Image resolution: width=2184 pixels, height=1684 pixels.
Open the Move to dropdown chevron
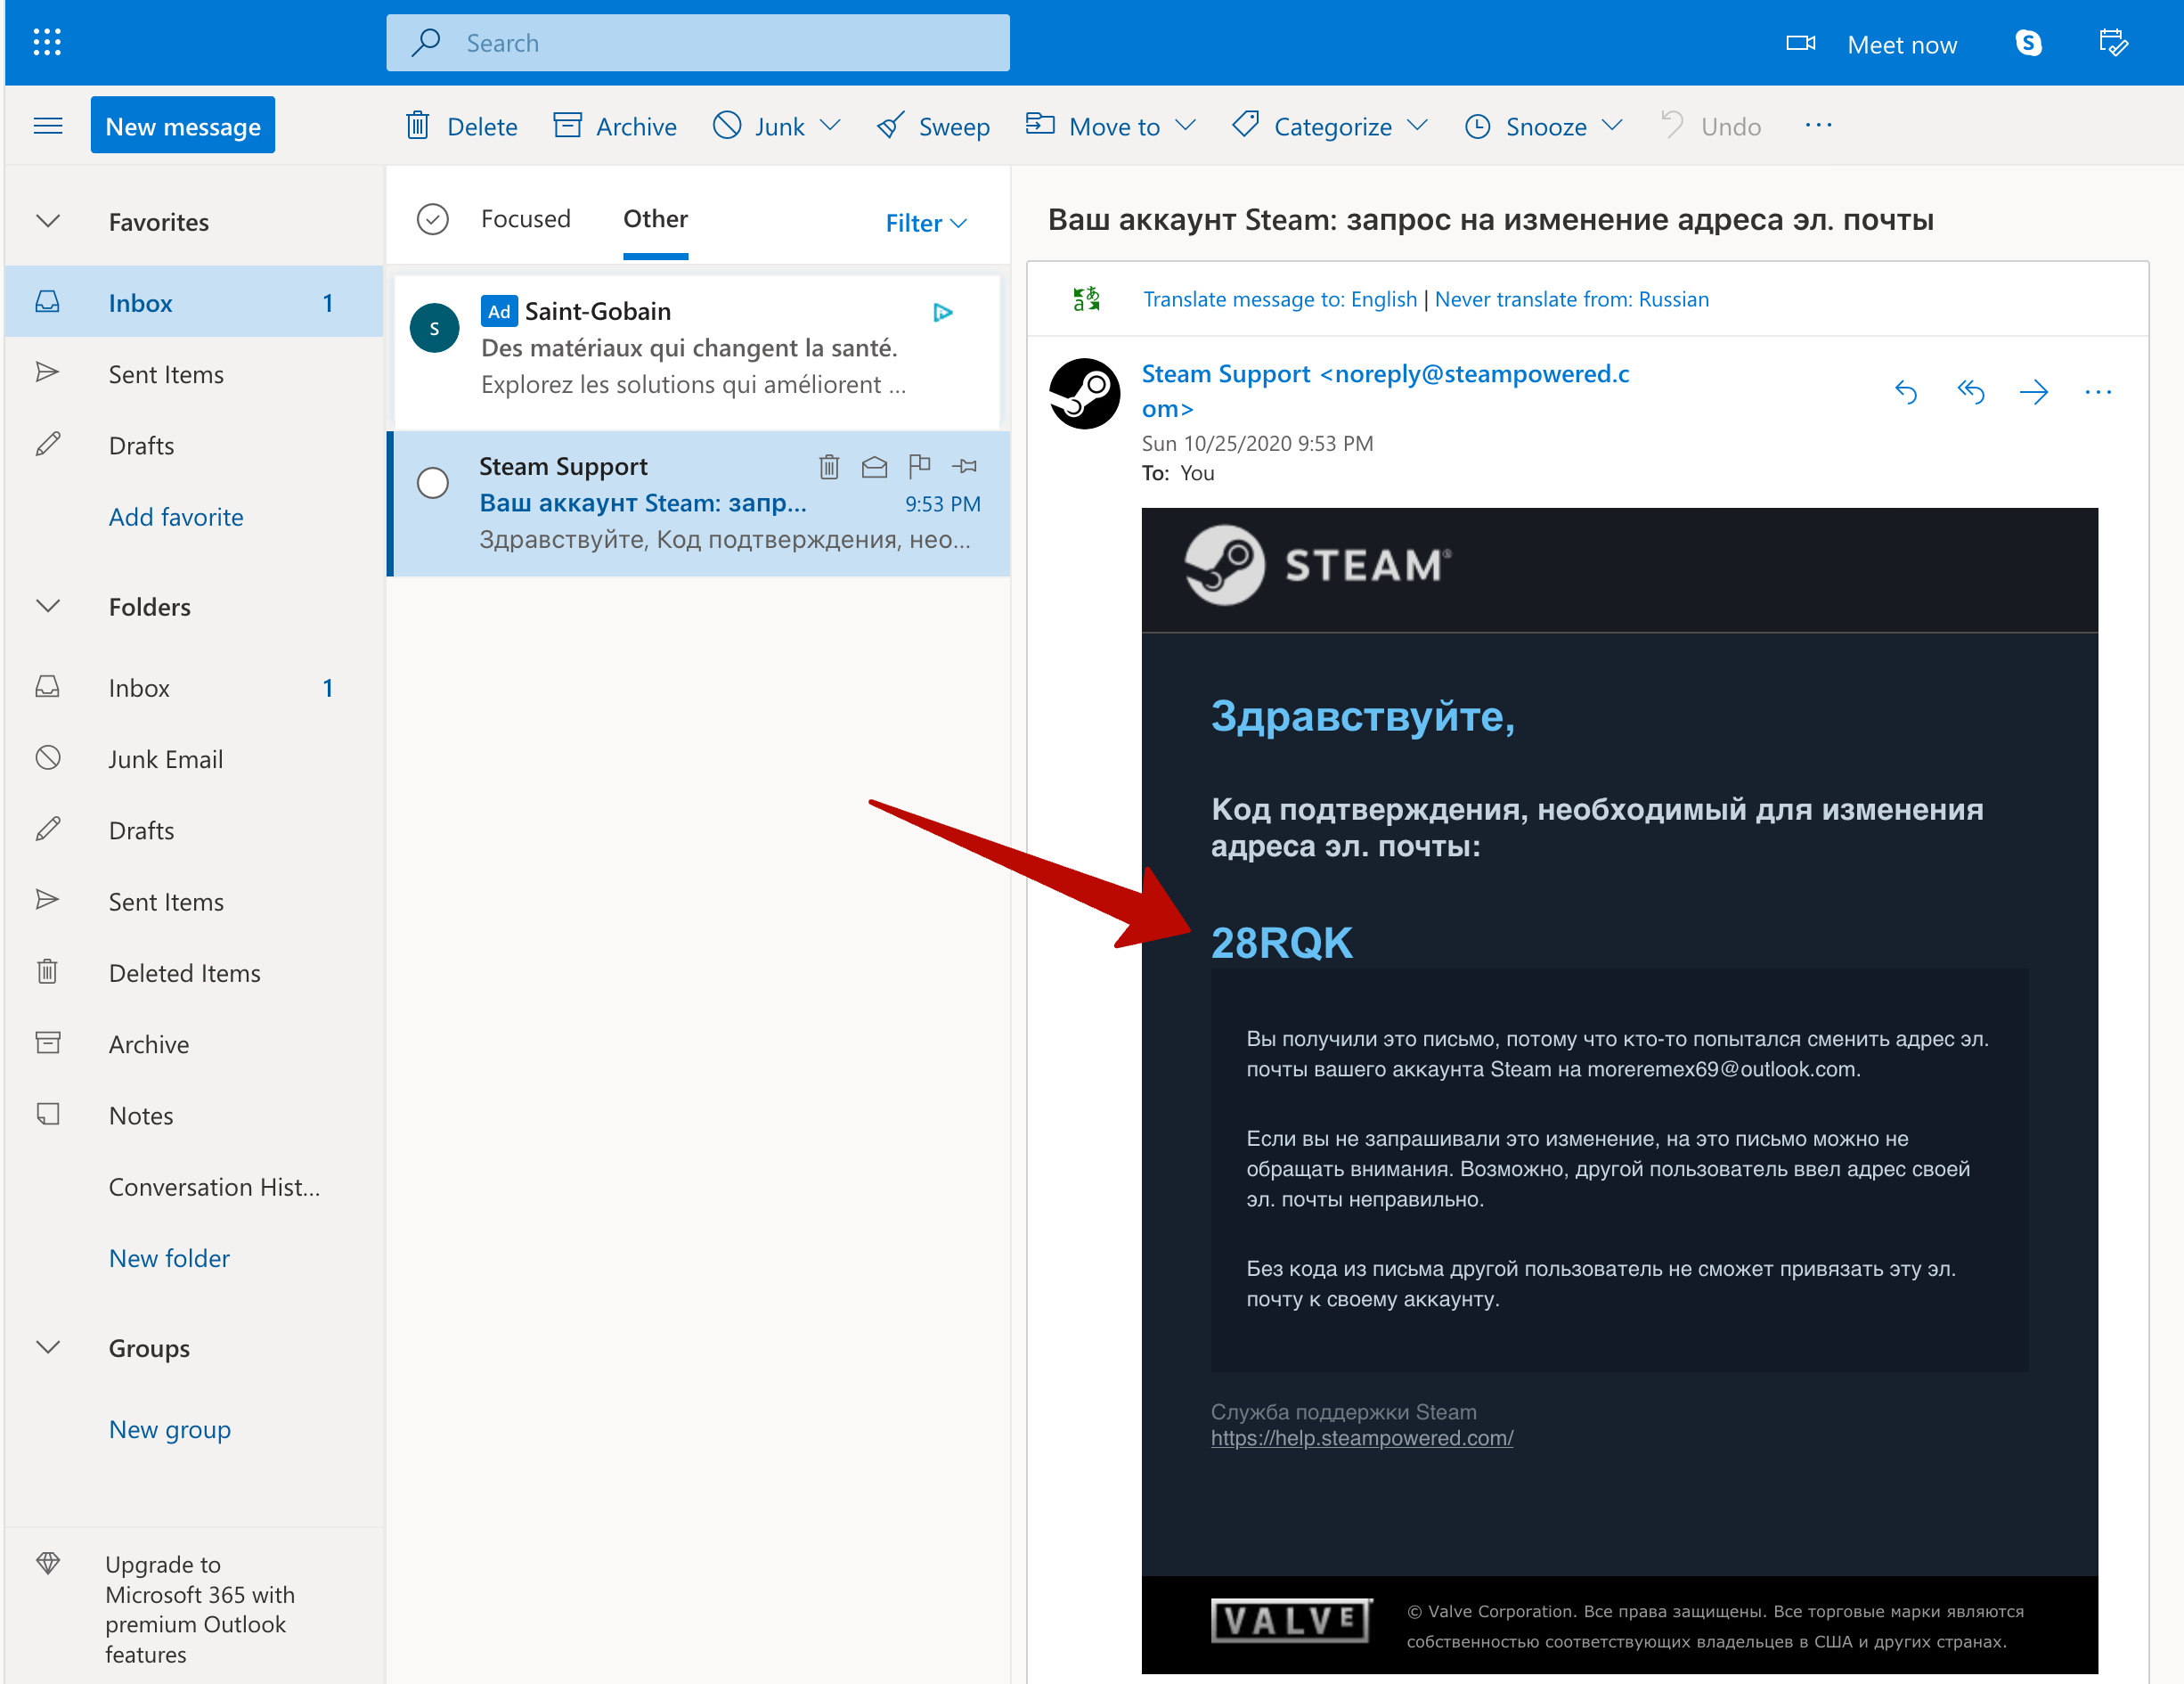coord(1185,125)
